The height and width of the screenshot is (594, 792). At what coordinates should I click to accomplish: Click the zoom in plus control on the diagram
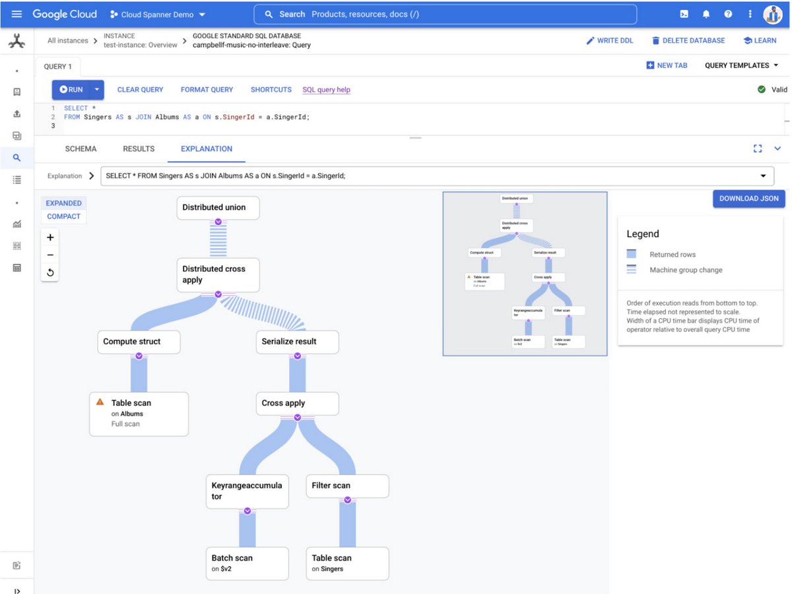pos(49,237)
